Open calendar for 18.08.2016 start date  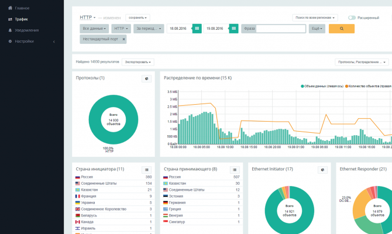(197, 29)
